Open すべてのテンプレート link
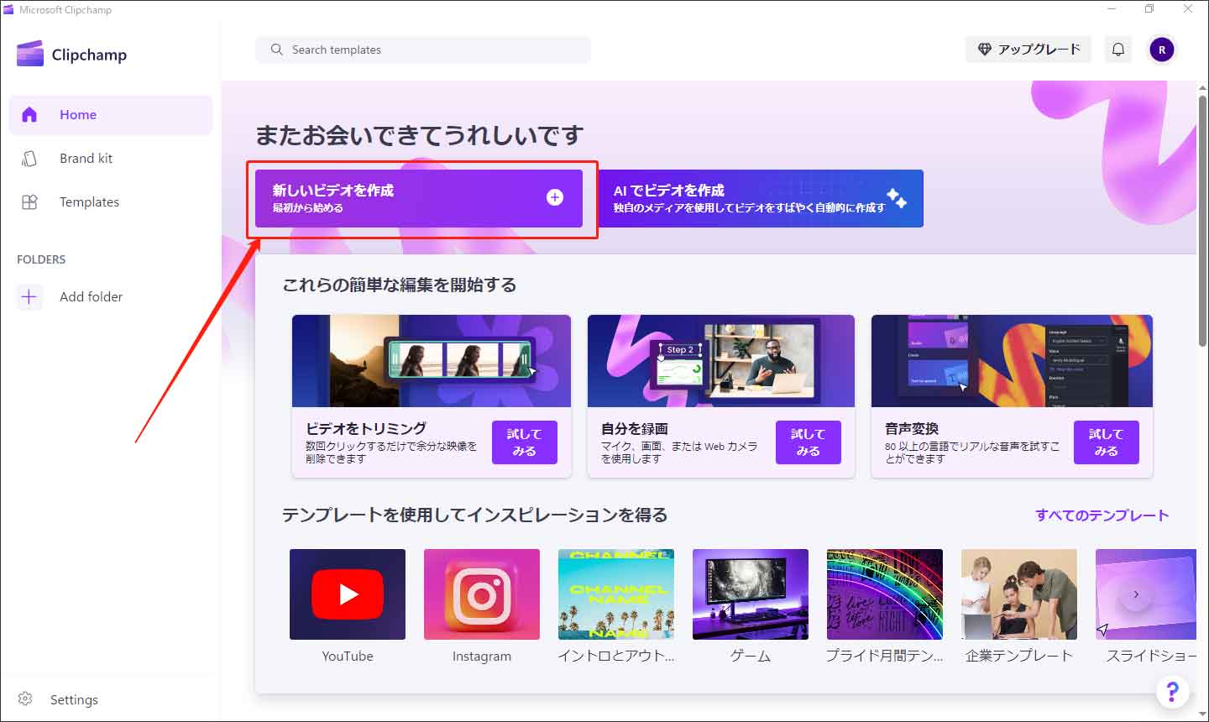Image resolution: width=1209 pixels, height=722 pixels. point(1102,515)
